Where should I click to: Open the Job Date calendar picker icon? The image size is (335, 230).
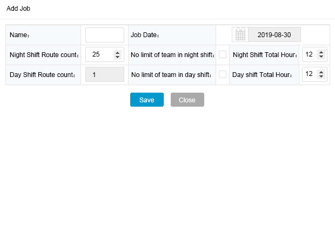tap(240, 34)
